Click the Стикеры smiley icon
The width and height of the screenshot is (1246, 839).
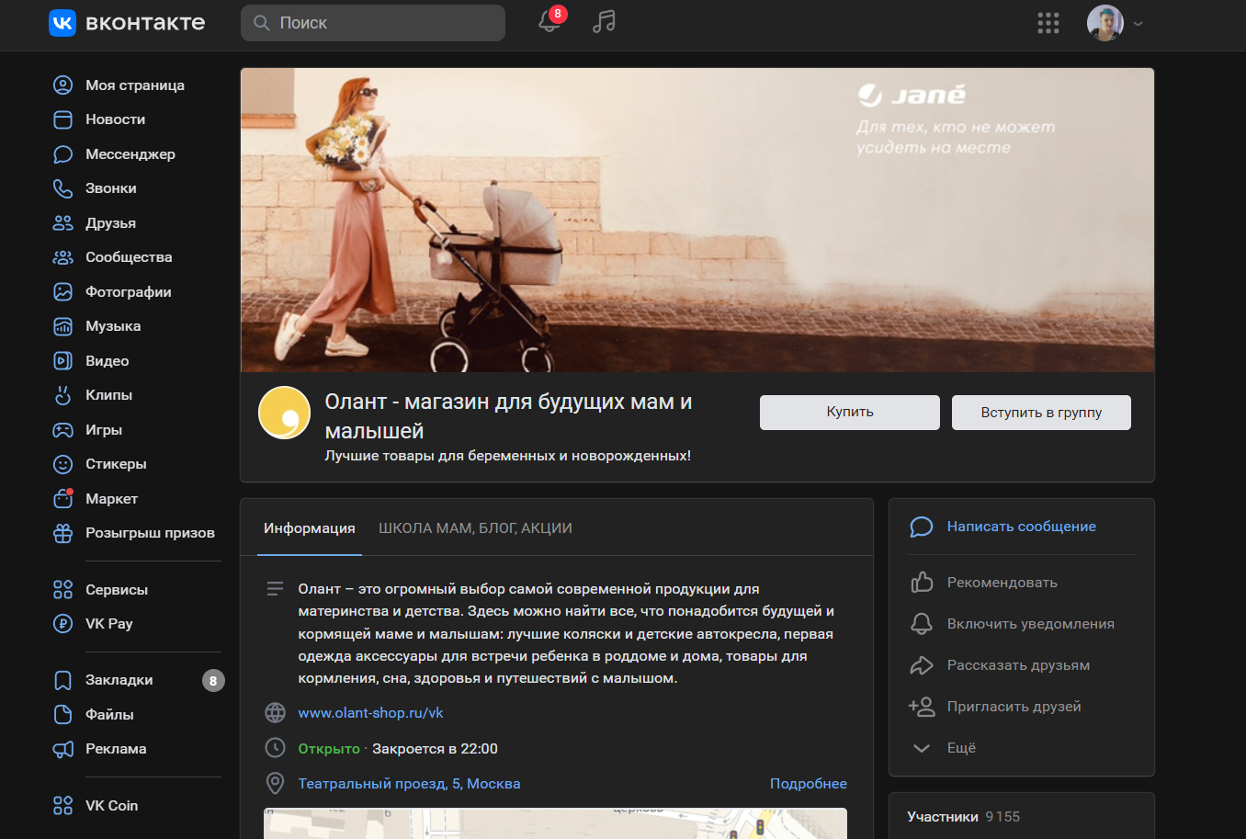(x=62, y=464)
